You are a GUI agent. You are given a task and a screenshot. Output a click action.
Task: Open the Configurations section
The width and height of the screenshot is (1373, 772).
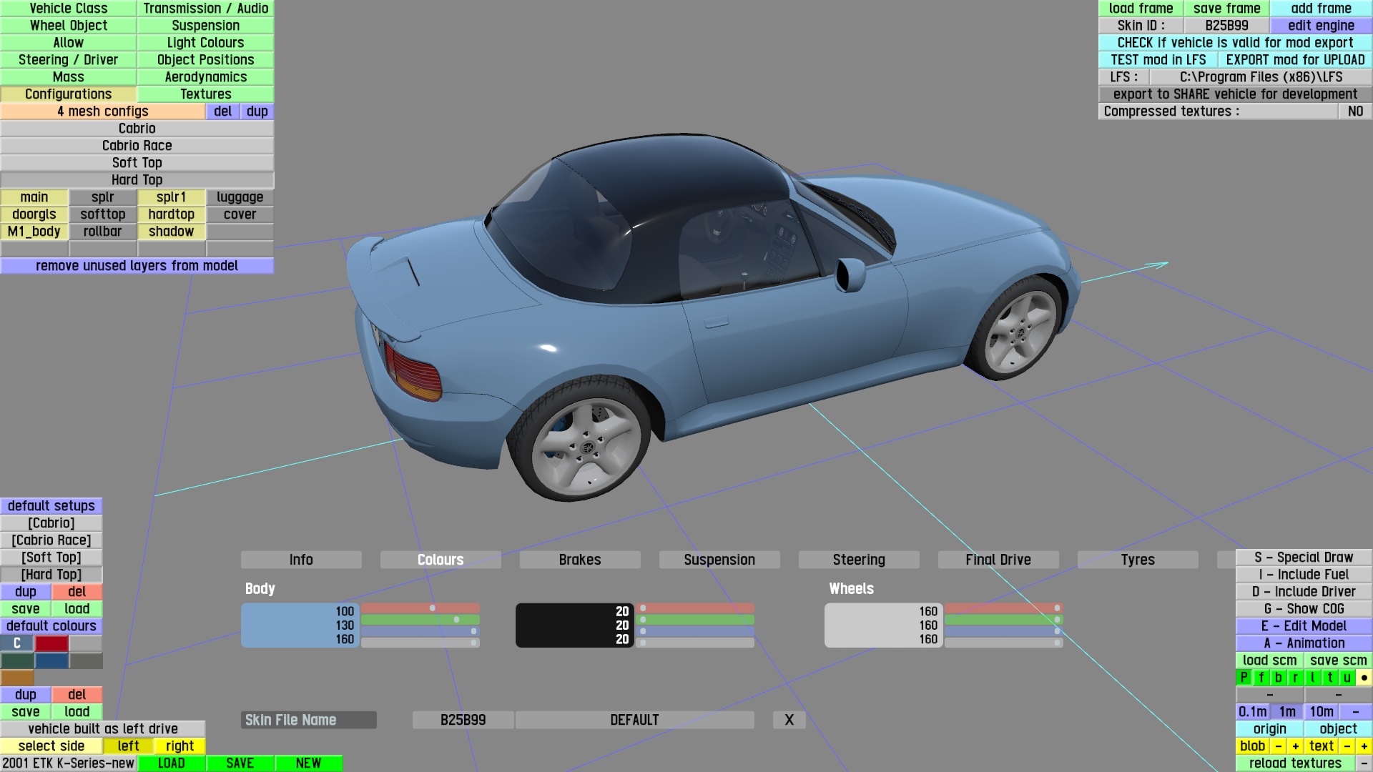68,94
